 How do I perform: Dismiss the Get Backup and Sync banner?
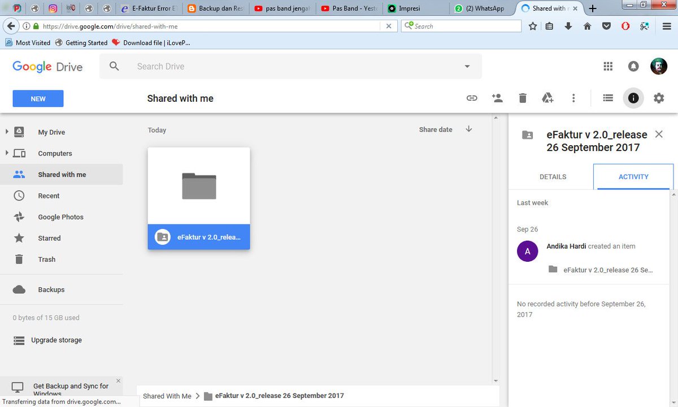point(118,381)
